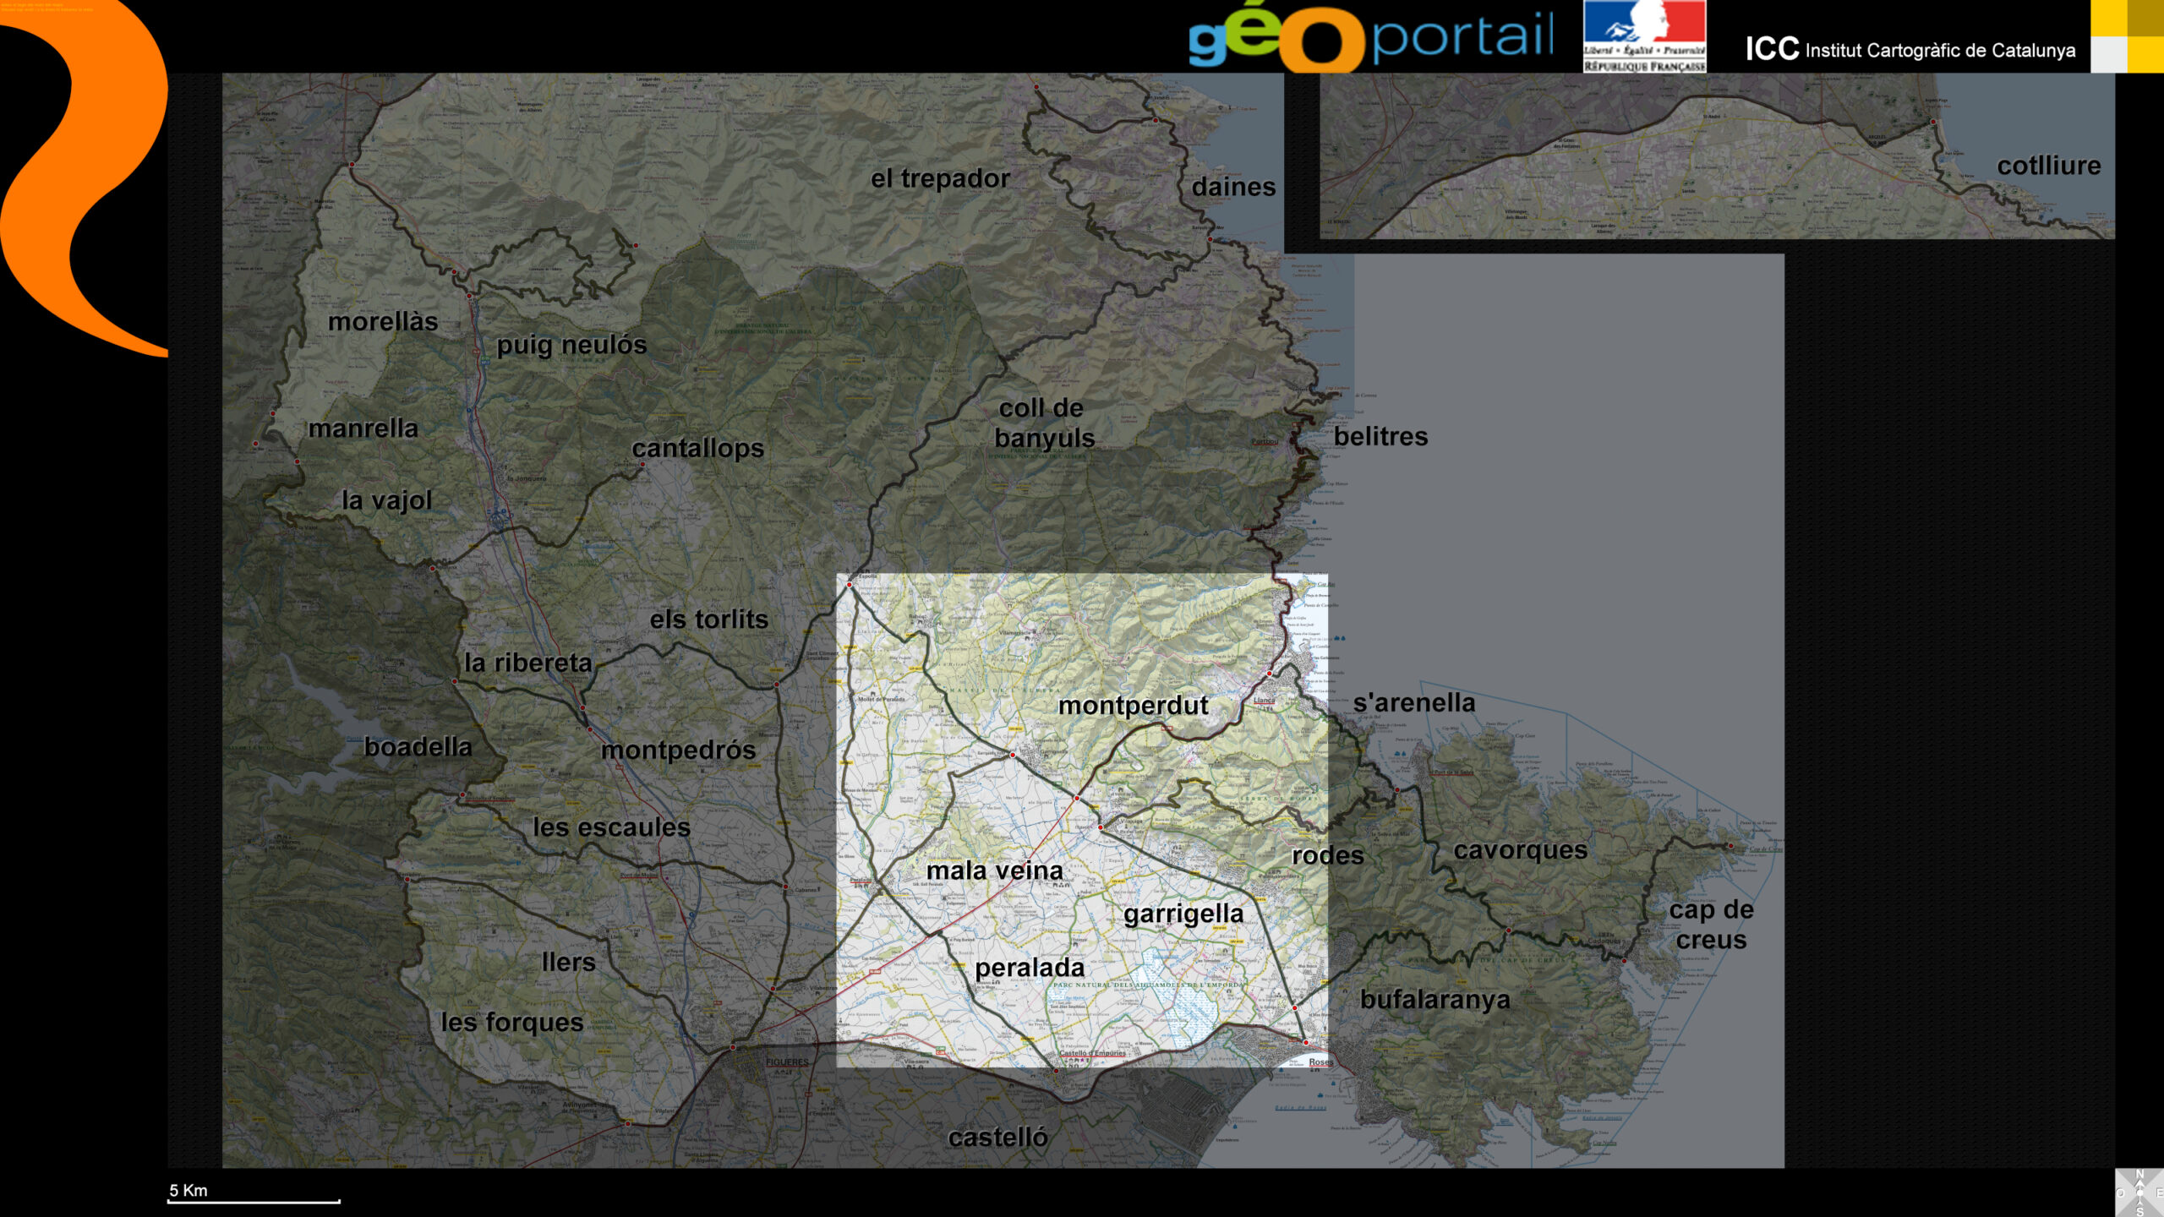
Task: Open the peralada zone
Action: pos(1029,968)
